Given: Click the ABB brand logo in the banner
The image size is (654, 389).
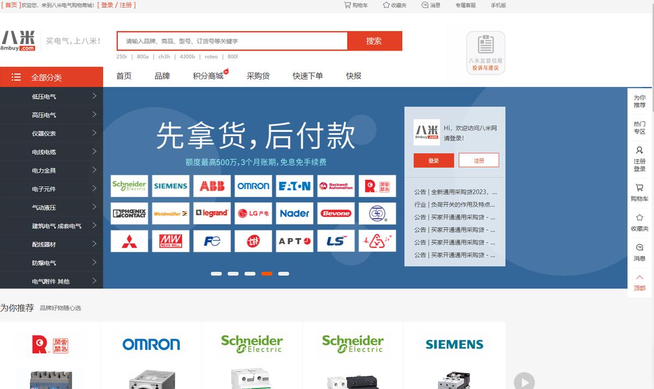Looking at the screenshot, I should pos(211,186).
